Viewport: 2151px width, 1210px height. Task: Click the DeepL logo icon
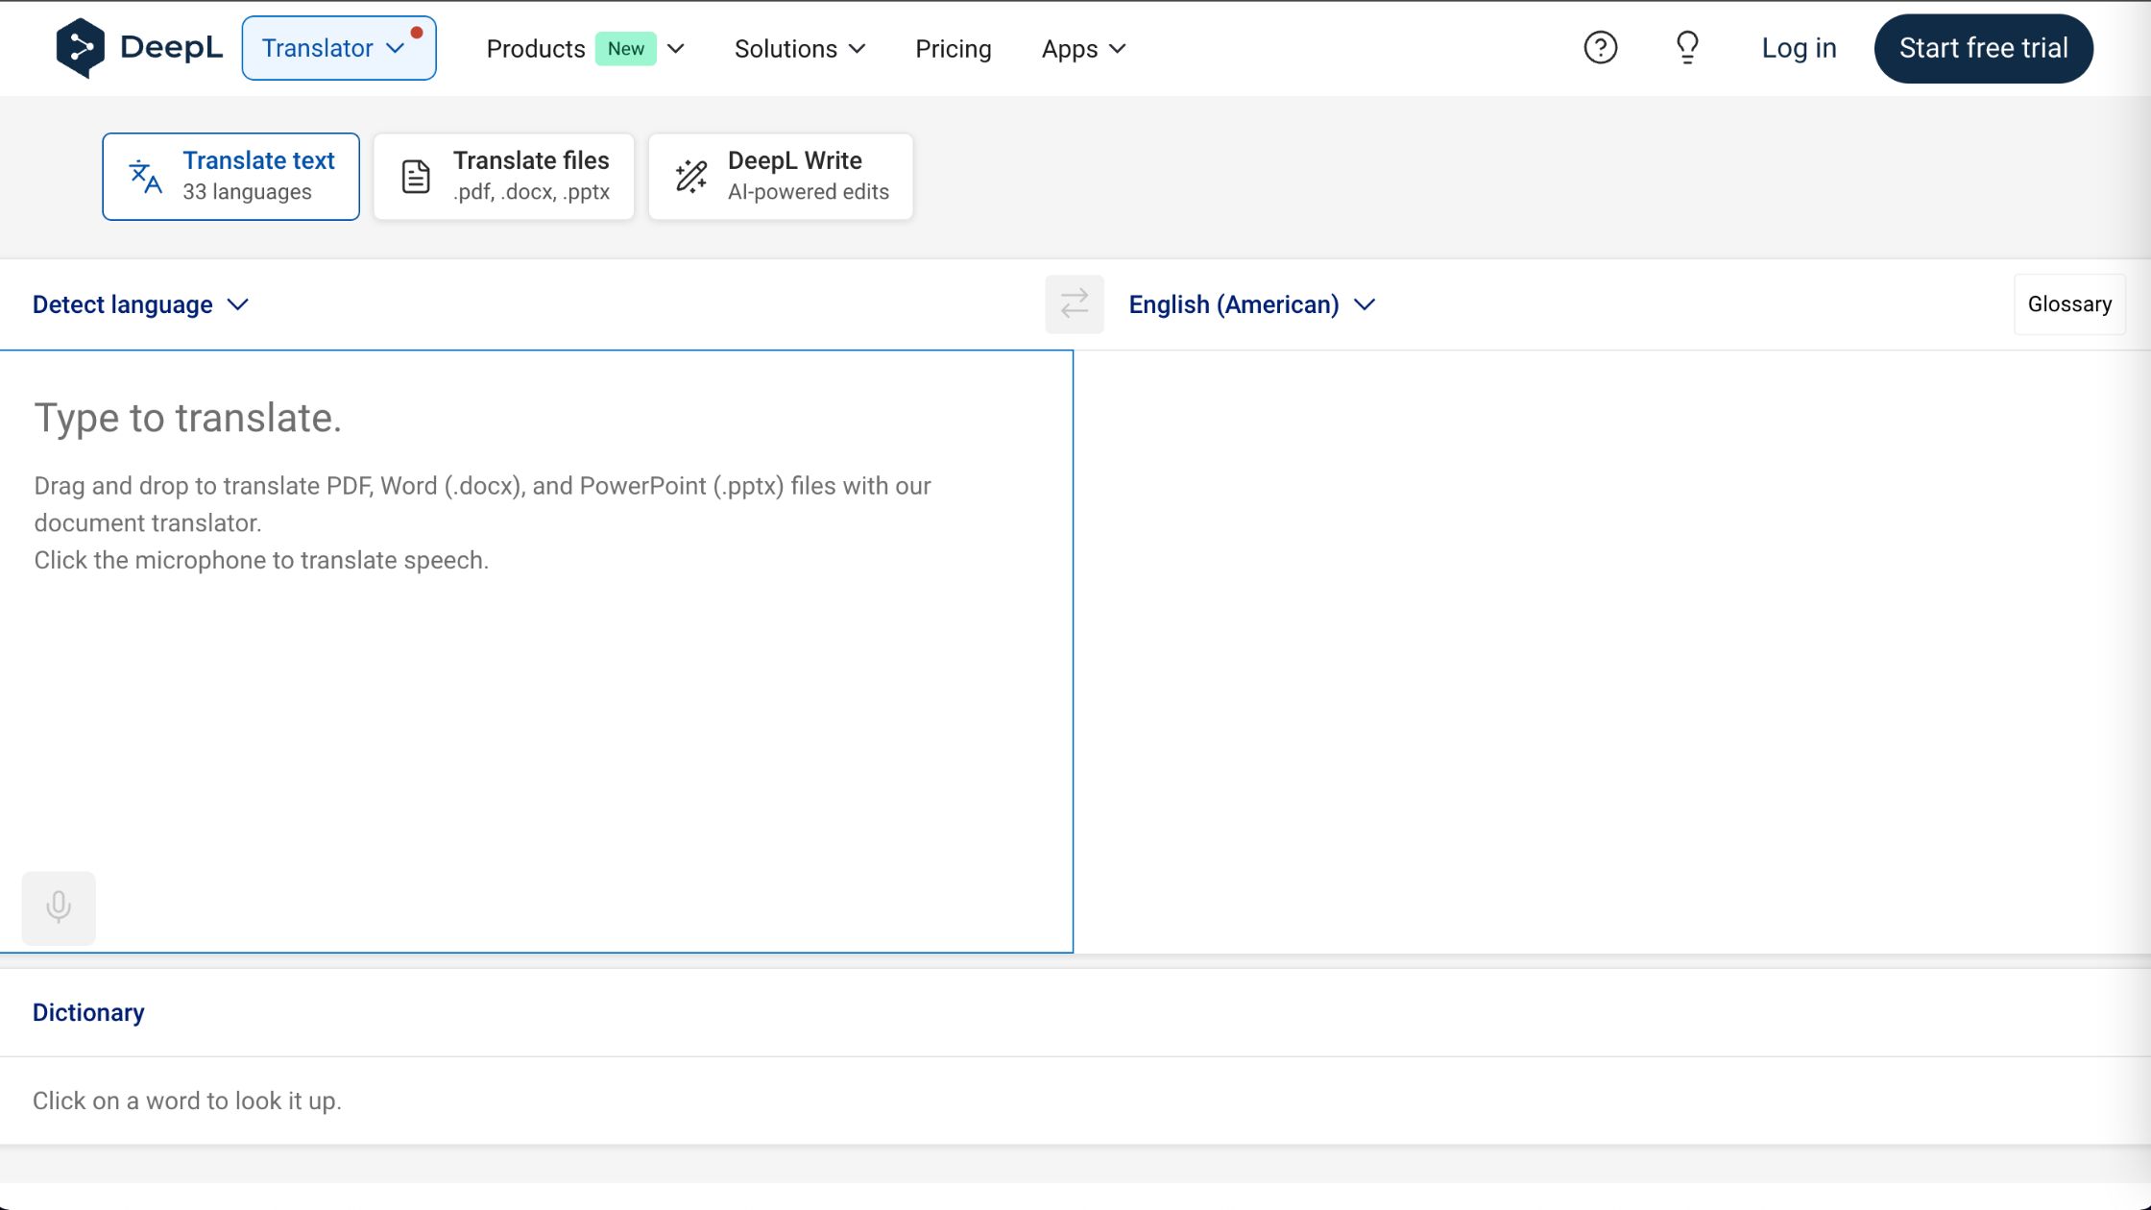(80, 48)
